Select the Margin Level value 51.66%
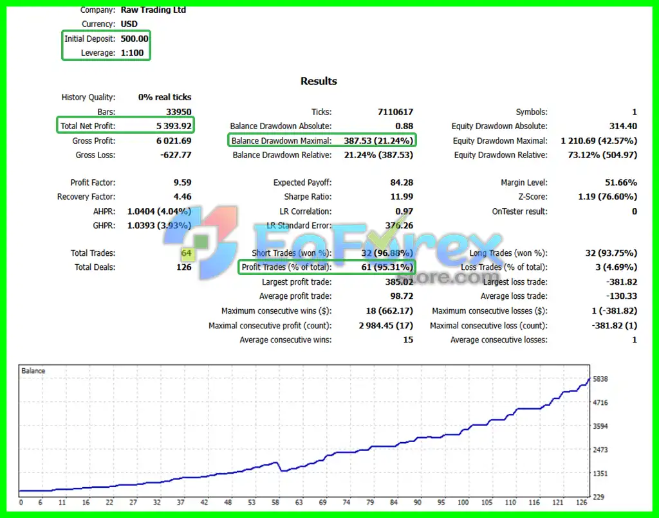Screen dimensions: 659x518 click(621, 183)
